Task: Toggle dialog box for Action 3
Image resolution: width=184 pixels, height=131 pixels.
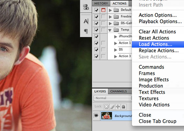Action: (103, 56)
